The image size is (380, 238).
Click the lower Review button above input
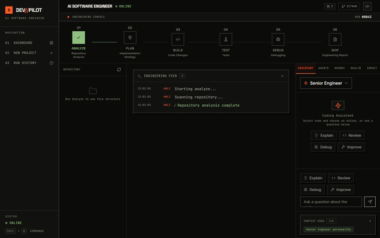341,178
